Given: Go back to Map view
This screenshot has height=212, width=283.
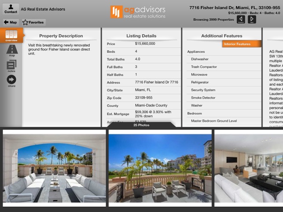Looking at the screenshot, I should tap(11, 22).
